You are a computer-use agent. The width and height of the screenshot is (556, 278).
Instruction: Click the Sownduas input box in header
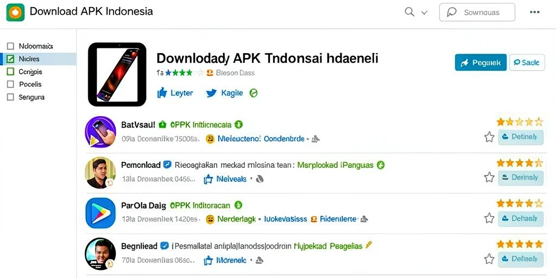pos(477,12)
